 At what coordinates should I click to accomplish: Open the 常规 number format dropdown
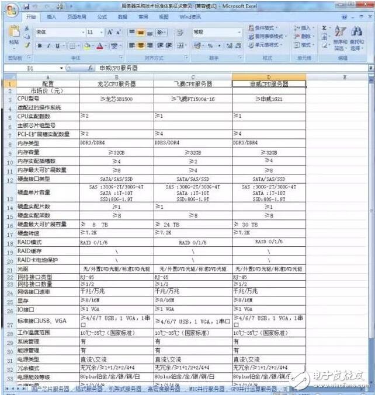pyautogui.click(x=239, y=32)
